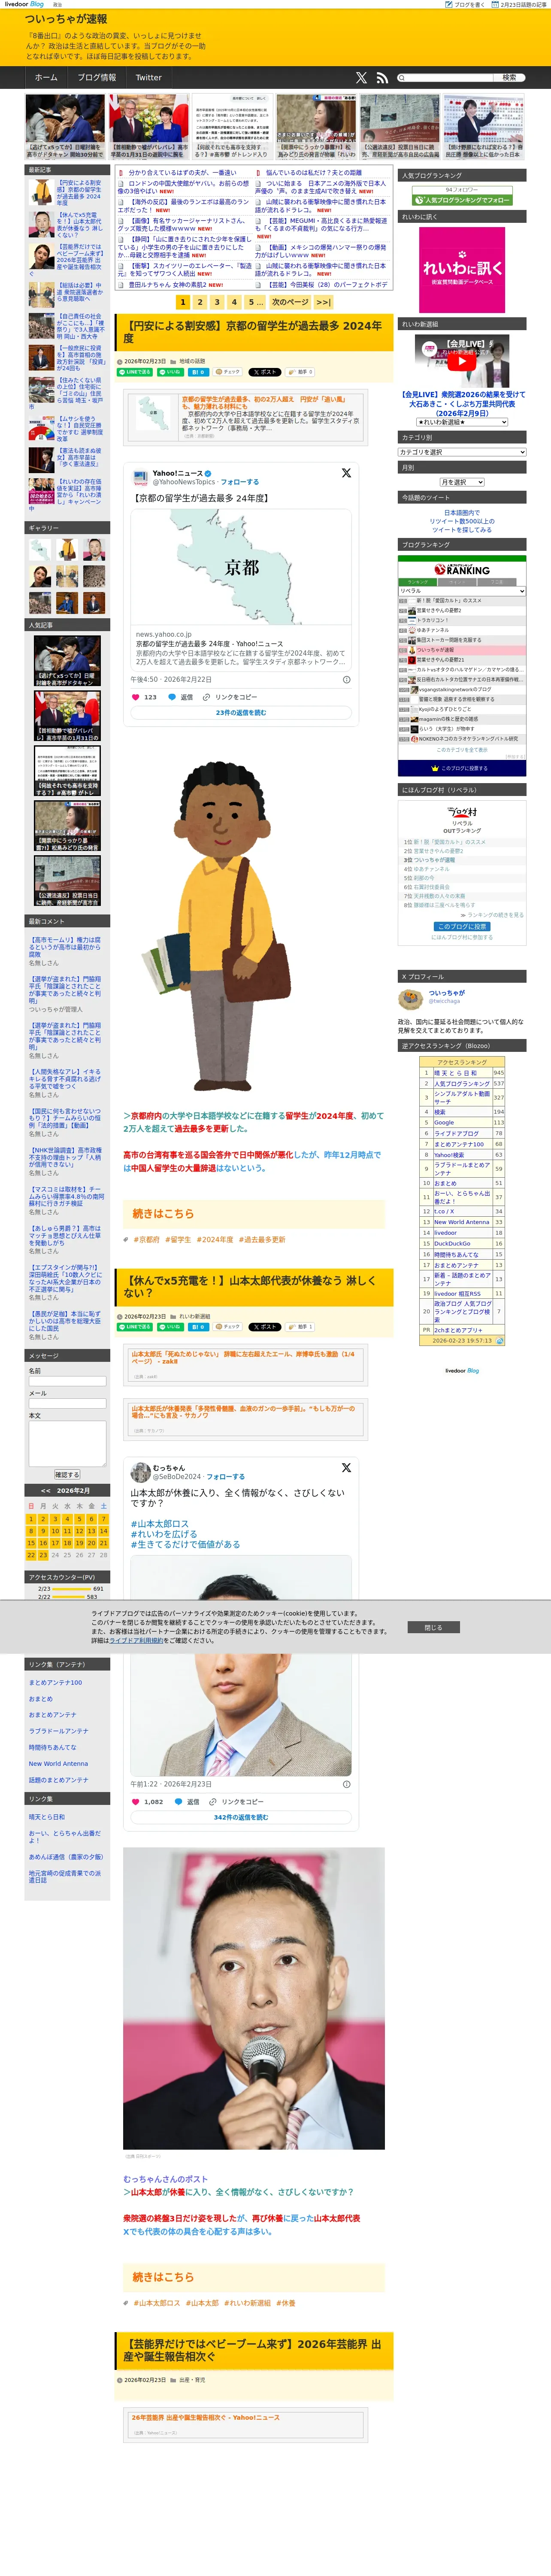Image resolution: width=551 pixels, height=2576 pixels.
Task: Click the 名前 input field
Action: coord(67,1381)
